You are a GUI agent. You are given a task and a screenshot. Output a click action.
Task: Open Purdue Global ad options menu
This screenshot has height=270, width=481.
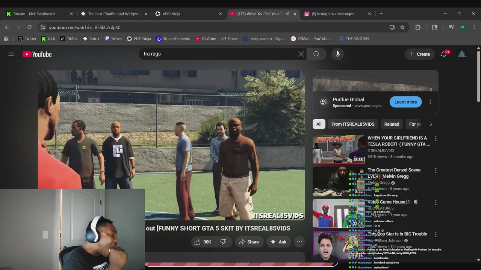(430, 102)
